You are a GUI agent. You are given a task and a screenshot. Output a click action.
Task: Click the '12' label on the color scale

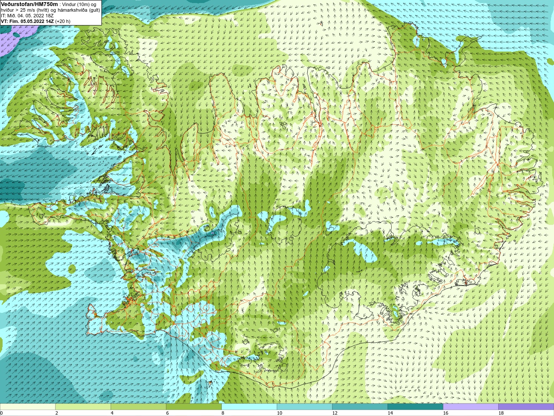click(x=335, y=413)
